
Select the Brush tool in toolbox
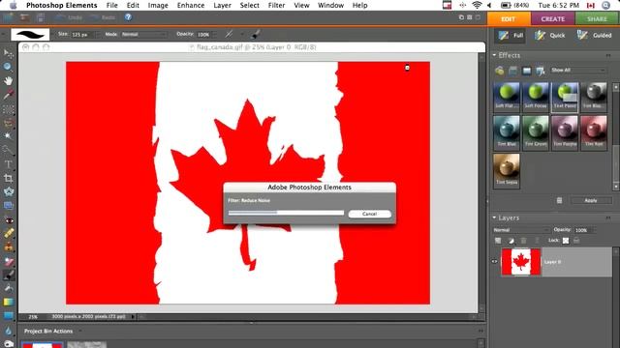pos(8,275)
